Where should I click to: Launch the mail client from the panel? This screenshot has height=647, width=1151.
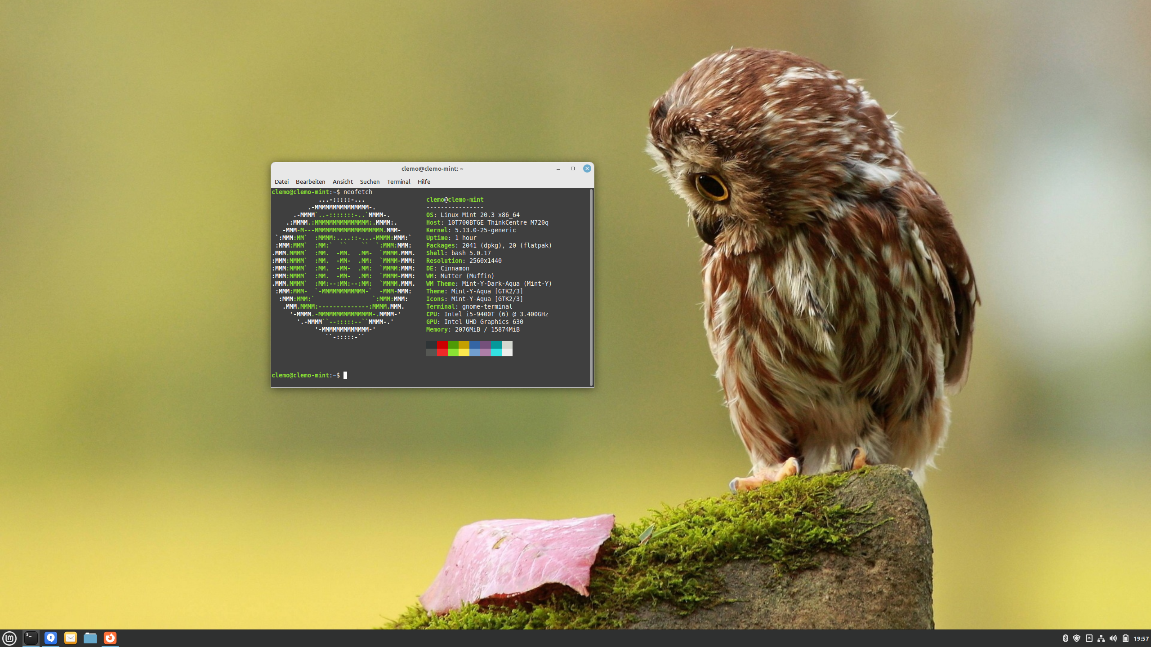[71, 638]
